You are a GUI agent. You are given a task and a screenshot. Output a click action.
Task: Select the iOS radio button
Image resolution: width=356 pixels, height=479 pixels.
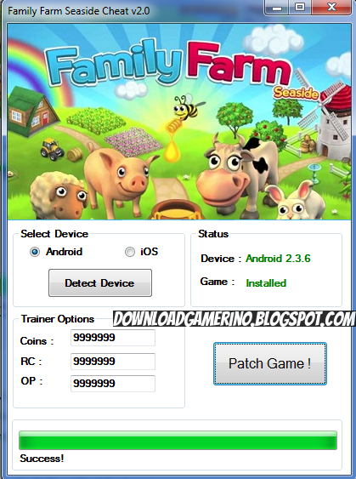(130, 252)
